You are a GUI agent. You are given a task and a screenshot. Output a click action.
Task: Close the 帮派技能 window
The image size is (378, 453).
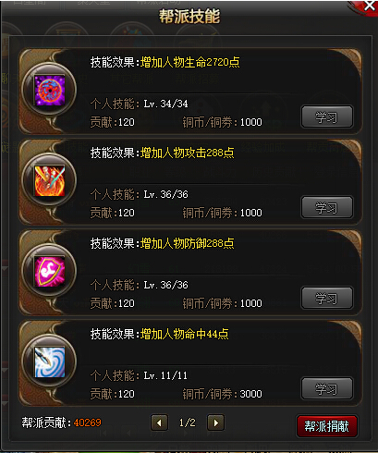click(x=369, y=6)
